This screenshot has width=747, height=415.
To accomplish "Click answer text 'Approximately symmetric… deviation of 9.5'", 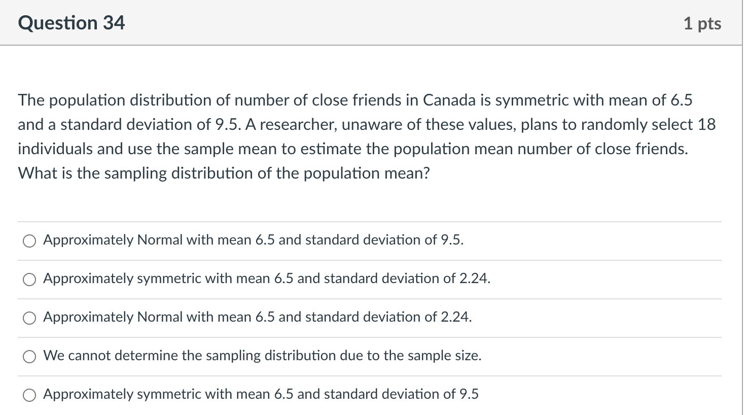I will tap(261, 394).
